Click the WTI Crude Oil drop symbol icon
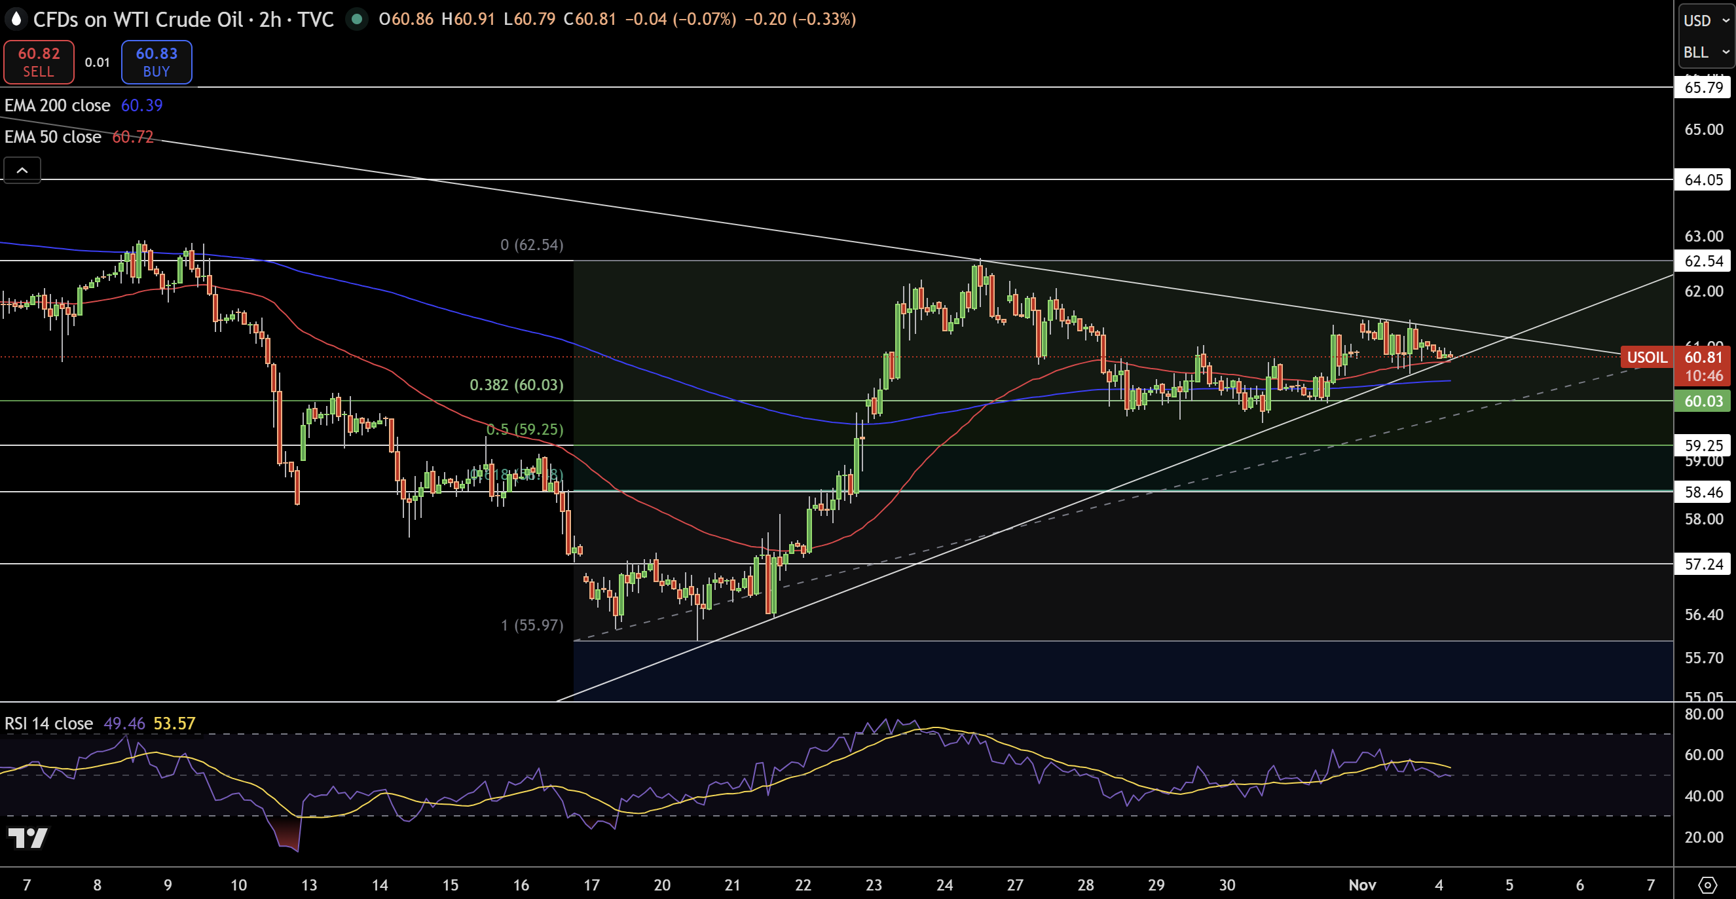 click(x=16, y=19)
